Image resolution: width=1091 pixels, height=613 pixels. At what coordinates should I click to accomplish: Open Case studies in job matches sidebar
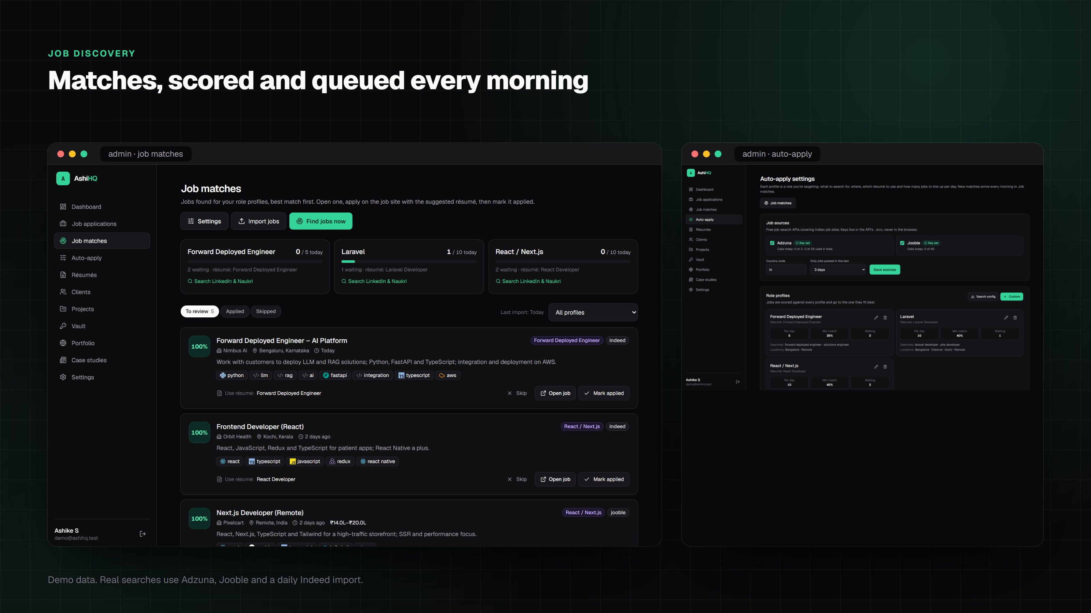102,360
